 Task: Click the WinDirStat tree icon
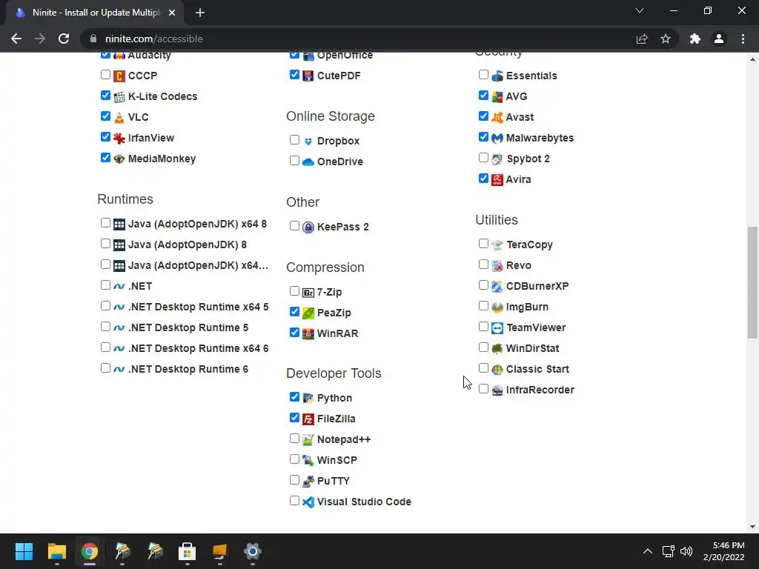click(x=497, y=348)
